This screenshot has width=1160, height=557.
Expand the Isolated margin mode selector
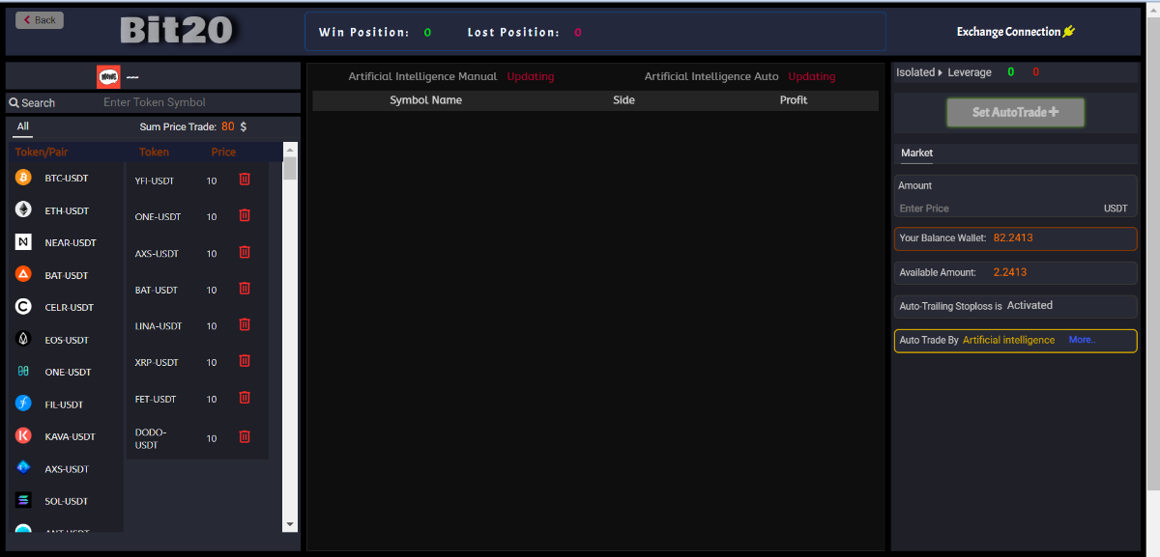[918, 72]
